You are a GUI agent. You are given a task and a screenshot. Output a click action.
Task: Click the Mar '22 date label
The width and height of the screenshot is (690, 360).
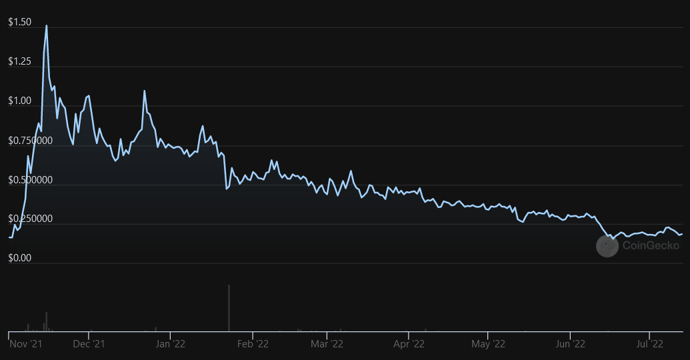327,344
